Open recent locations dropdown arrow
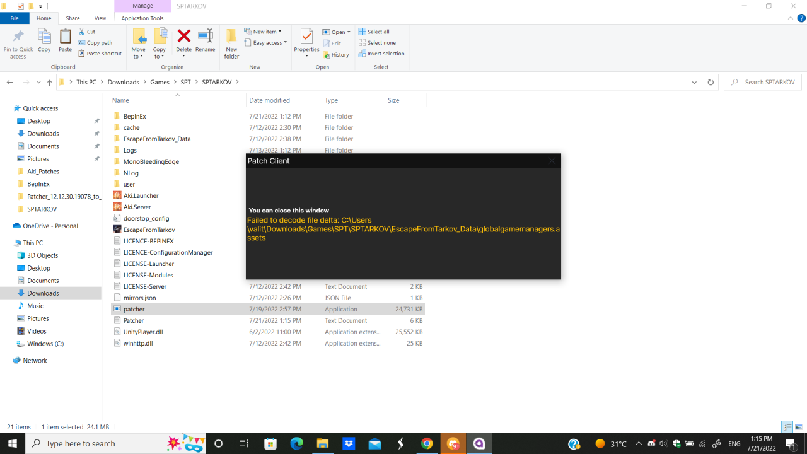This screenshot has width=807, height=454. click(x=39, y=83)
